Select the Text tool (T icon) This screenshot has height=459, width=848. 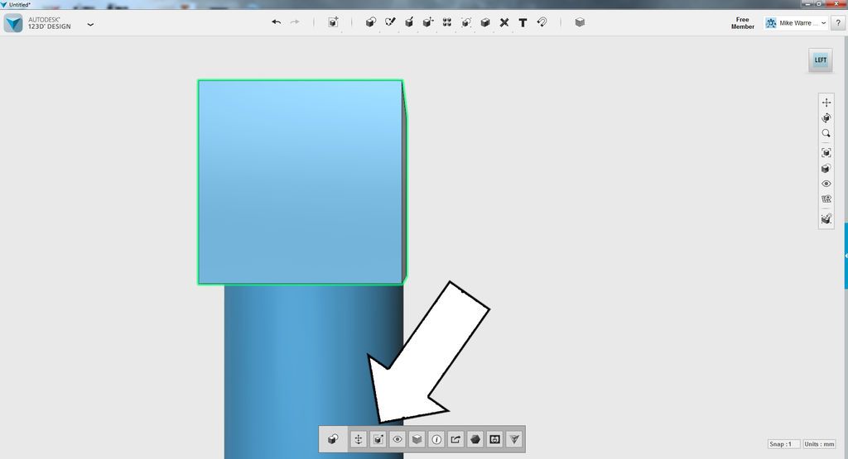click(523, 22)
